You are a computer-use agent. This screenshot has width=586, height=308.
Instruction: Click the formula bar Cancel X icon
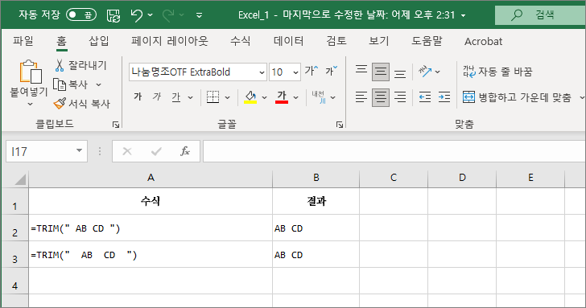click(x=127, y=151)
